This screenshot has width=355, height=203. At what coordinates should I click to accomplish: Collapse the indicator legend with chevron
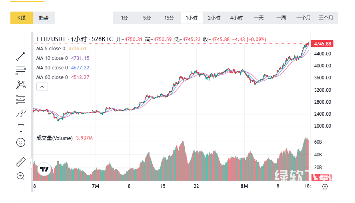click(x=42, y=87)
